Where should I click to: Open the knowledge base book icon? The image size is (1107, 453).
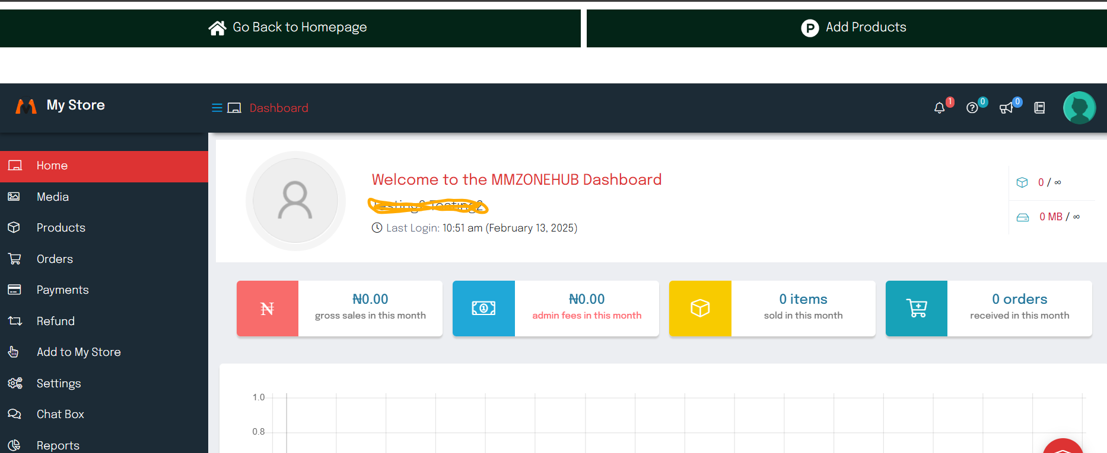pos(1039,108)
